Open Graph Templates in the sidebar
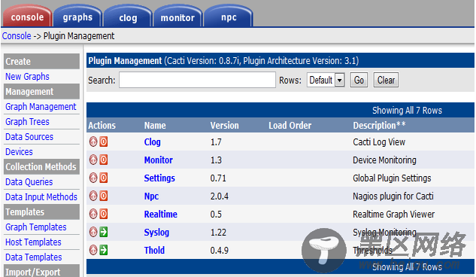The width and height of the screenshot is (476, 277). click(x=36, y=227)
